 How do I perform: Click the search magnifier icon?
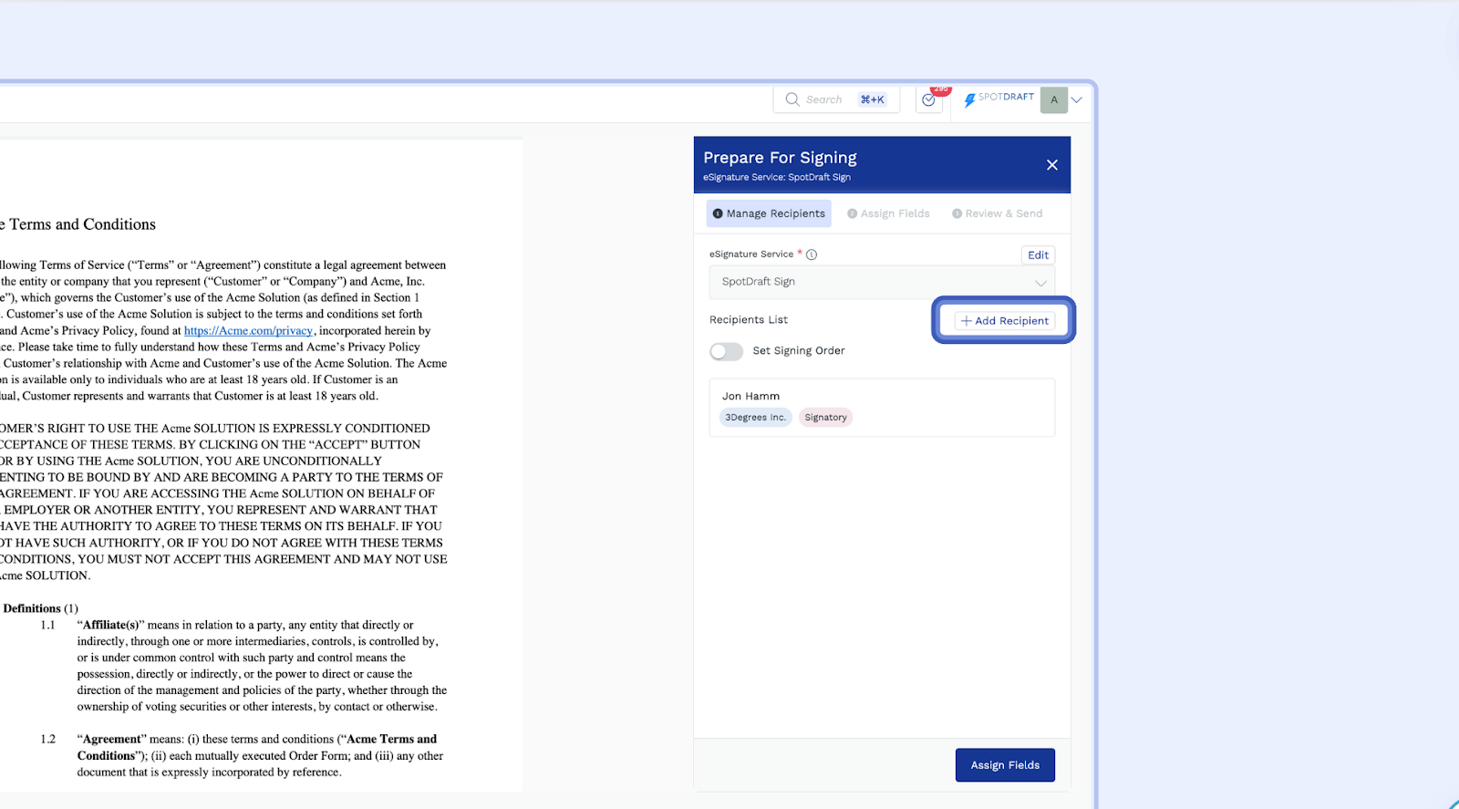click(x=792, y=99)
